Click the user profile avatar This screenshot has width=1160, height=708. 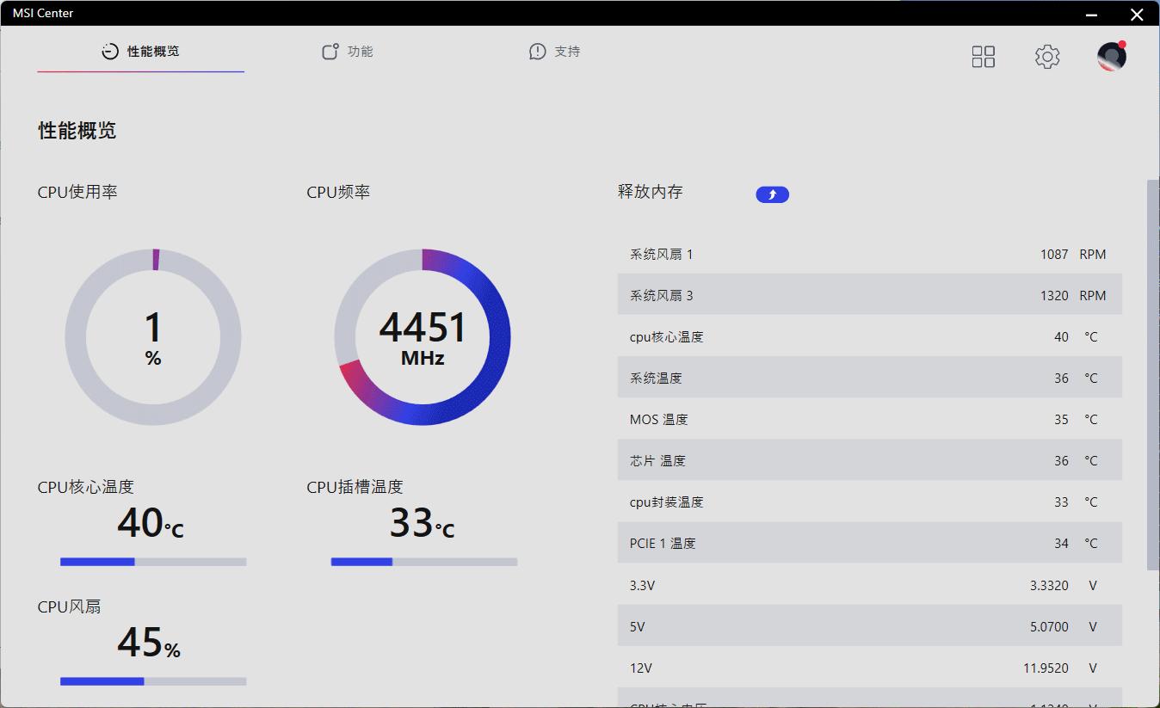tap(1110, 56)
